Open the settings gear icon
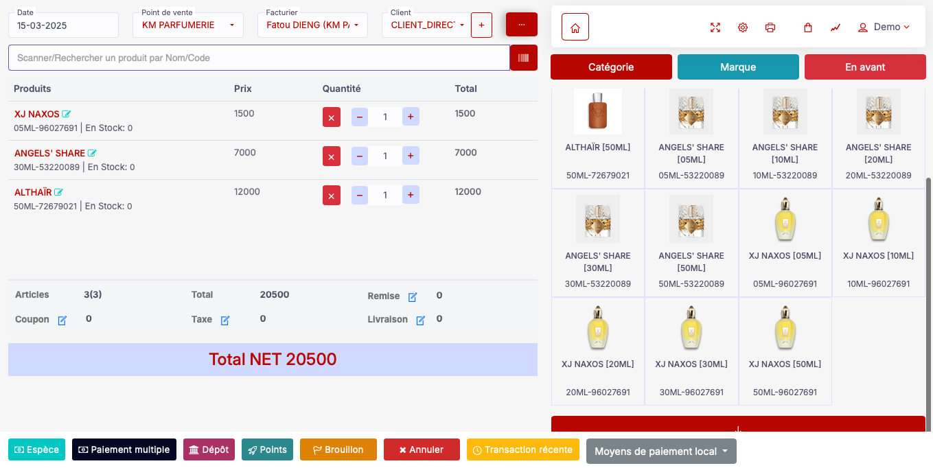This screenshot has width=933, height=468. click(x=743, y=27)
